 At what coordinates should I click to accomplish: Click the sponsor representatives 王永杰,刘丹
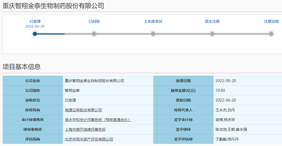pos(225,110)
